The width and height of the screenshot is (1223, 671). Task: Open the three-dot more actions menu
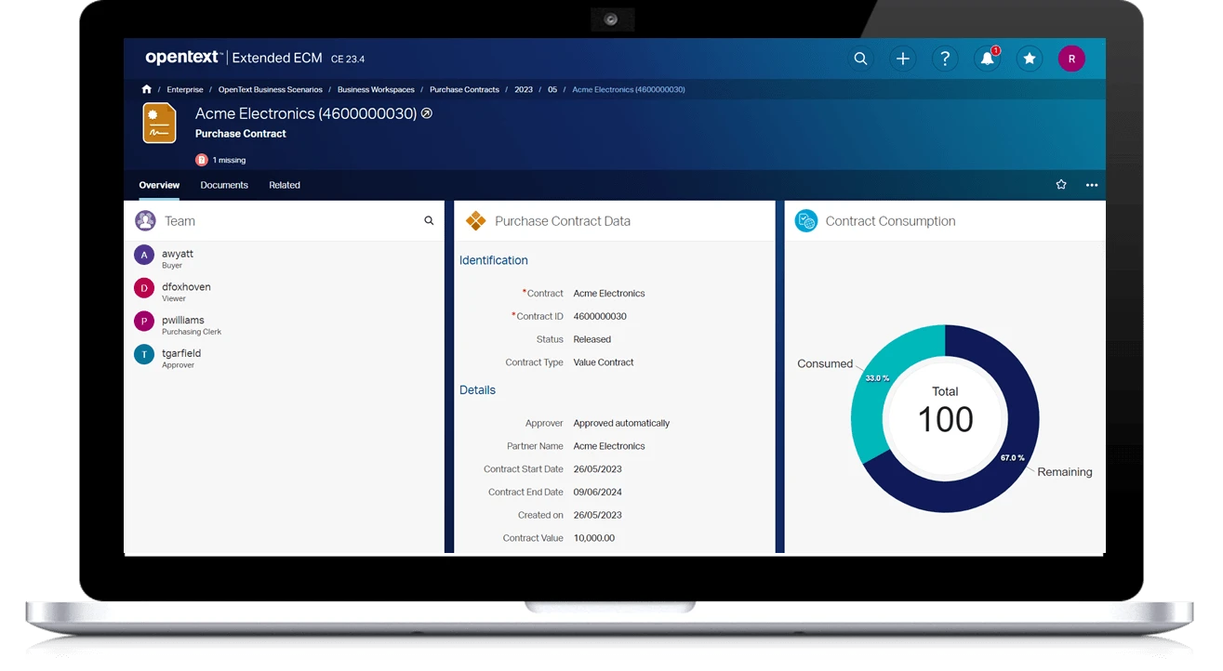[x=1092, y=185]
